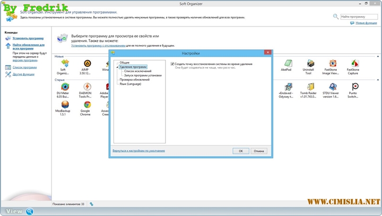
Task: Open 'Список исключений' settings item
Action: tap(136, 71)
